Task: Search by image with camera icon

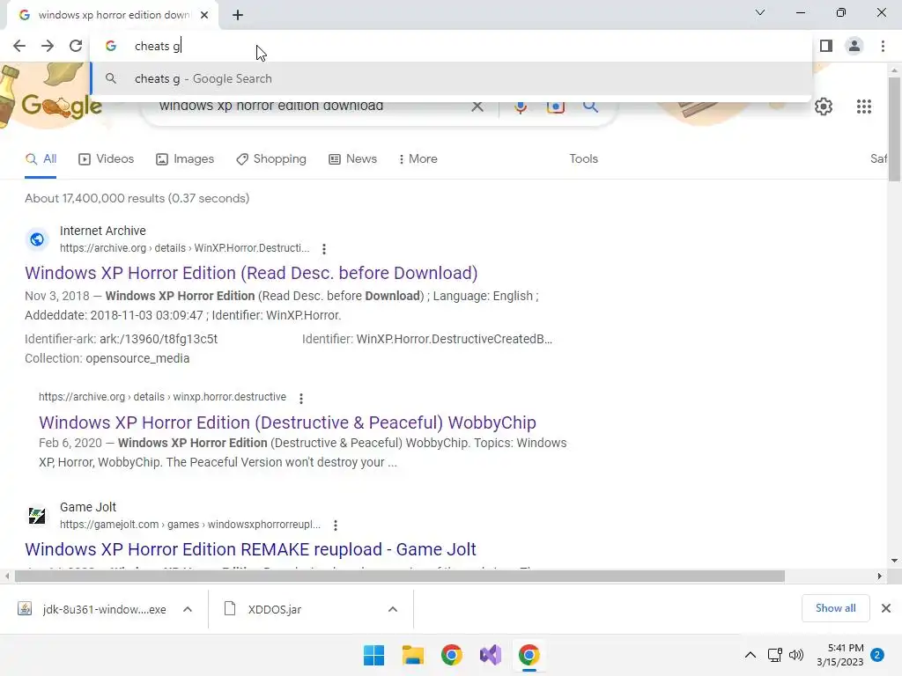Action: pos(555,107)
